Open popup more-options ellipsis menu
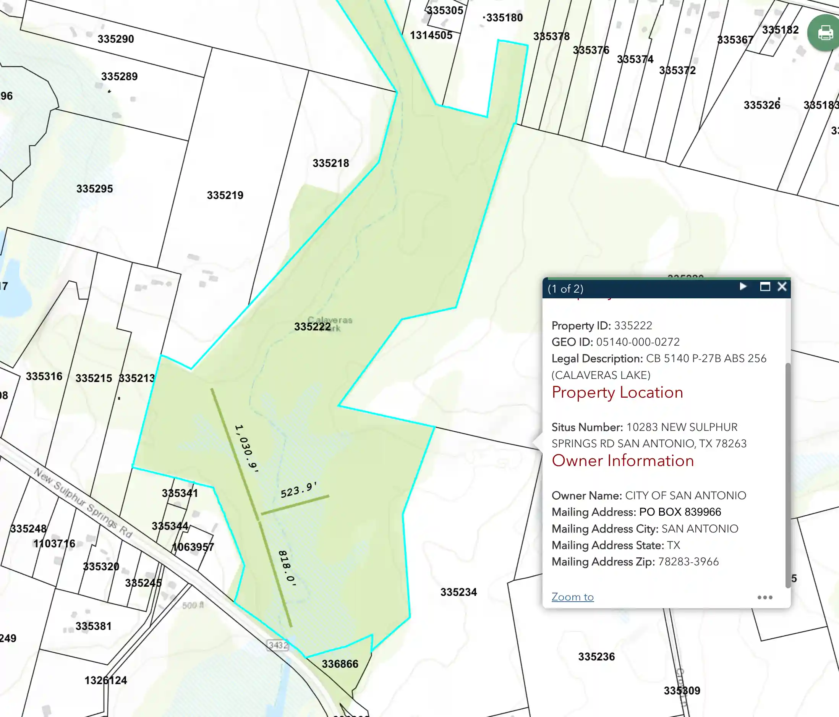Viewport: 839px width, 717px height. coord(764,597)
